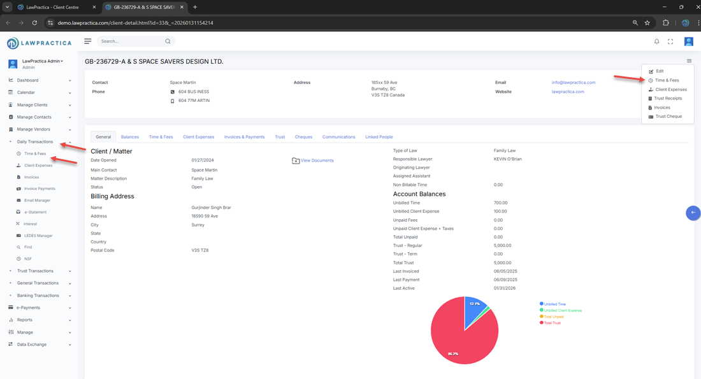Open the lawpractica.com website link
The height and width of the screenshot is (379, 701).
pyautogui.click(x=568, y=92)
